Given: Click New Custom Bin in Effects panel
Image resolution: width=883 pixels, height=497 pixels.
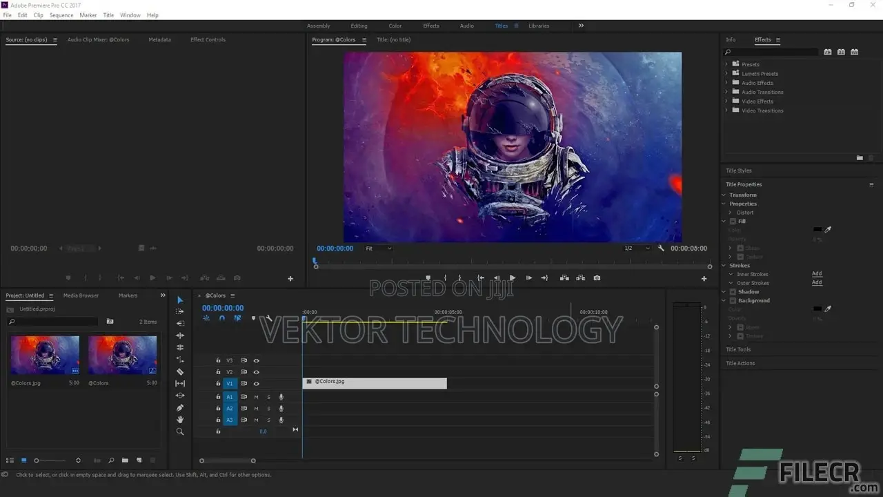Looking at the screenshot, I should pyautogui.click(x=860, y=158).
